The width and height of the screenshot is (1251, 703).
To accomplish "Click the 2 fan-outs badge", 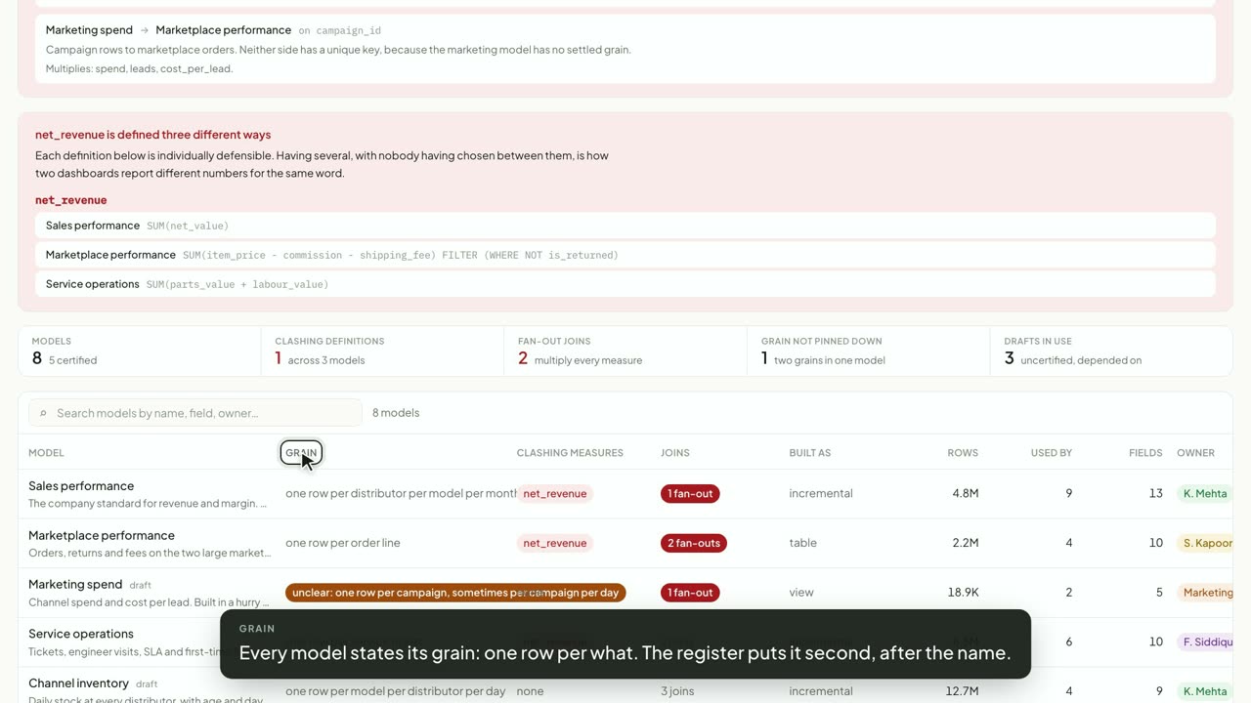I will 693,543.
